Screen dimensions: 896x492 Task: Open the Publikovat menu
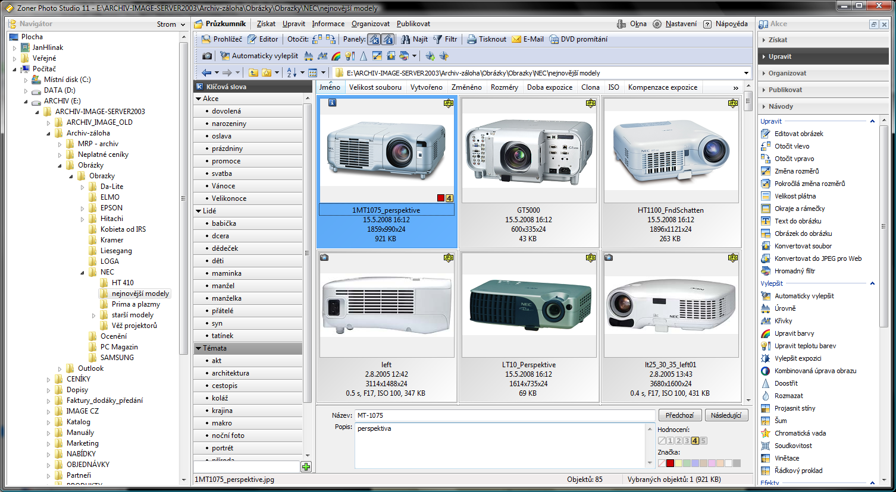click(x=413, y=24)
